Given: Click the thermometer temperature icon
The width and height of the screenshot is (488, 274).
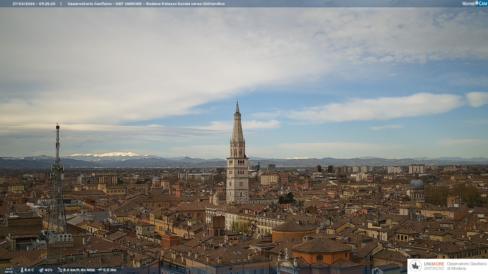Looking at the screenshot, I should click(22, 270).
